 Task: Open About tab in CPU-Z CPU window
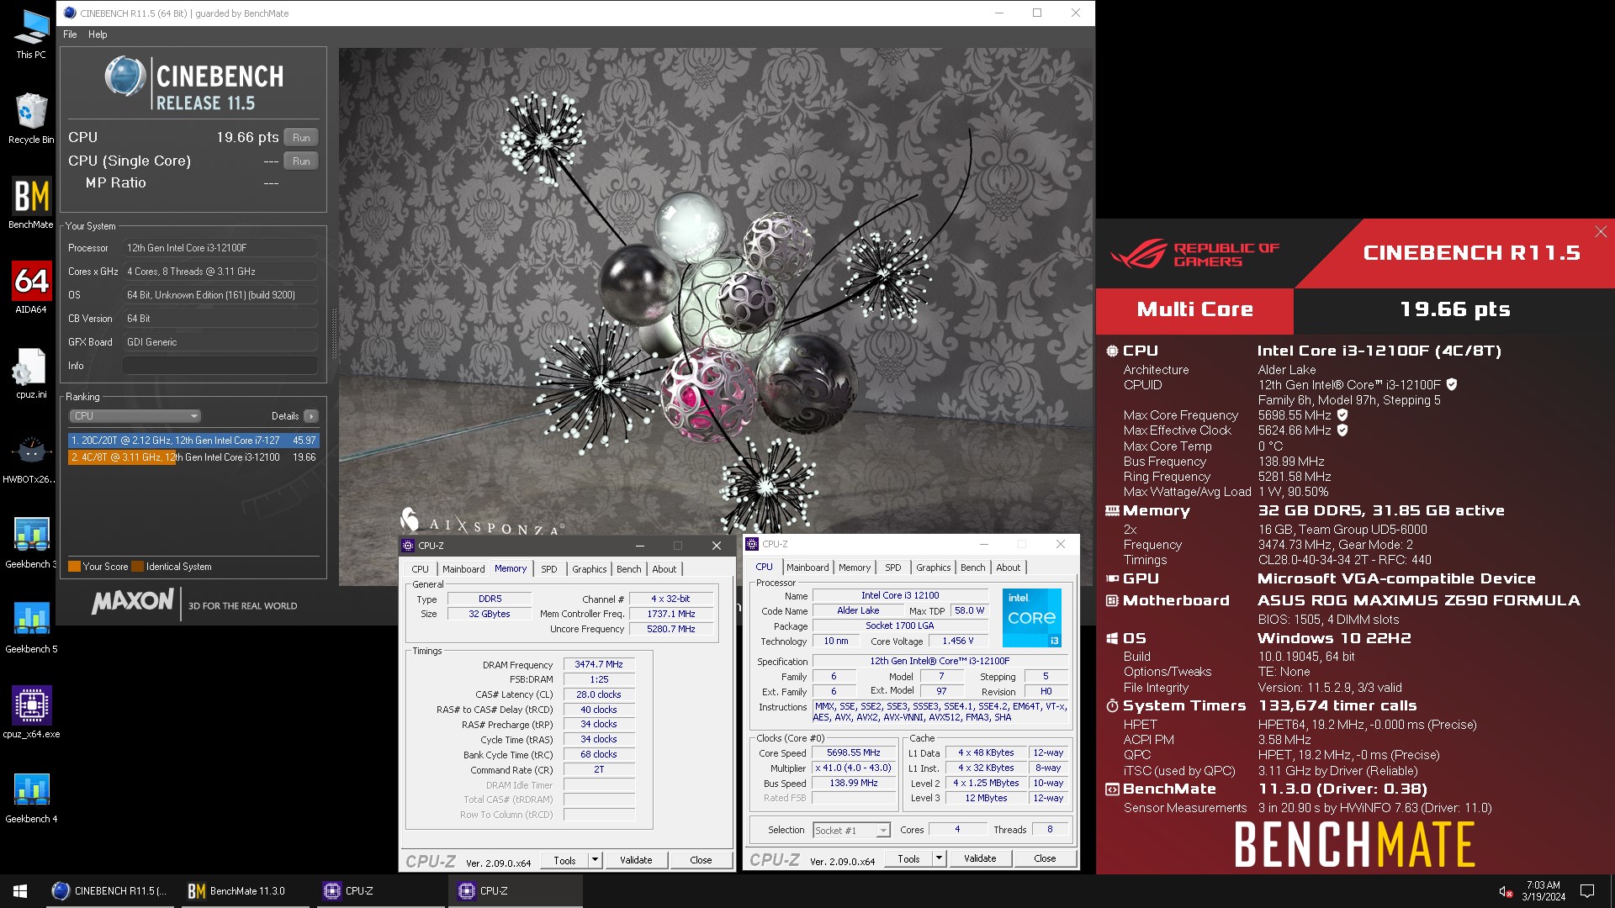pyautogui.click(x=1009, y=567)
